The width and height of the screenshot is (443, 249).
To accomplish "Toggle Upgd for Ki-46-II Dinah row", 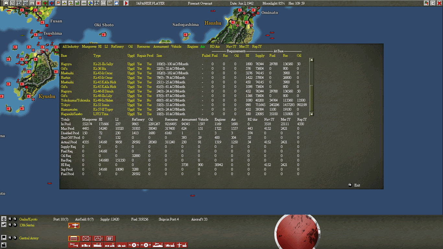I will coord(131,91).
